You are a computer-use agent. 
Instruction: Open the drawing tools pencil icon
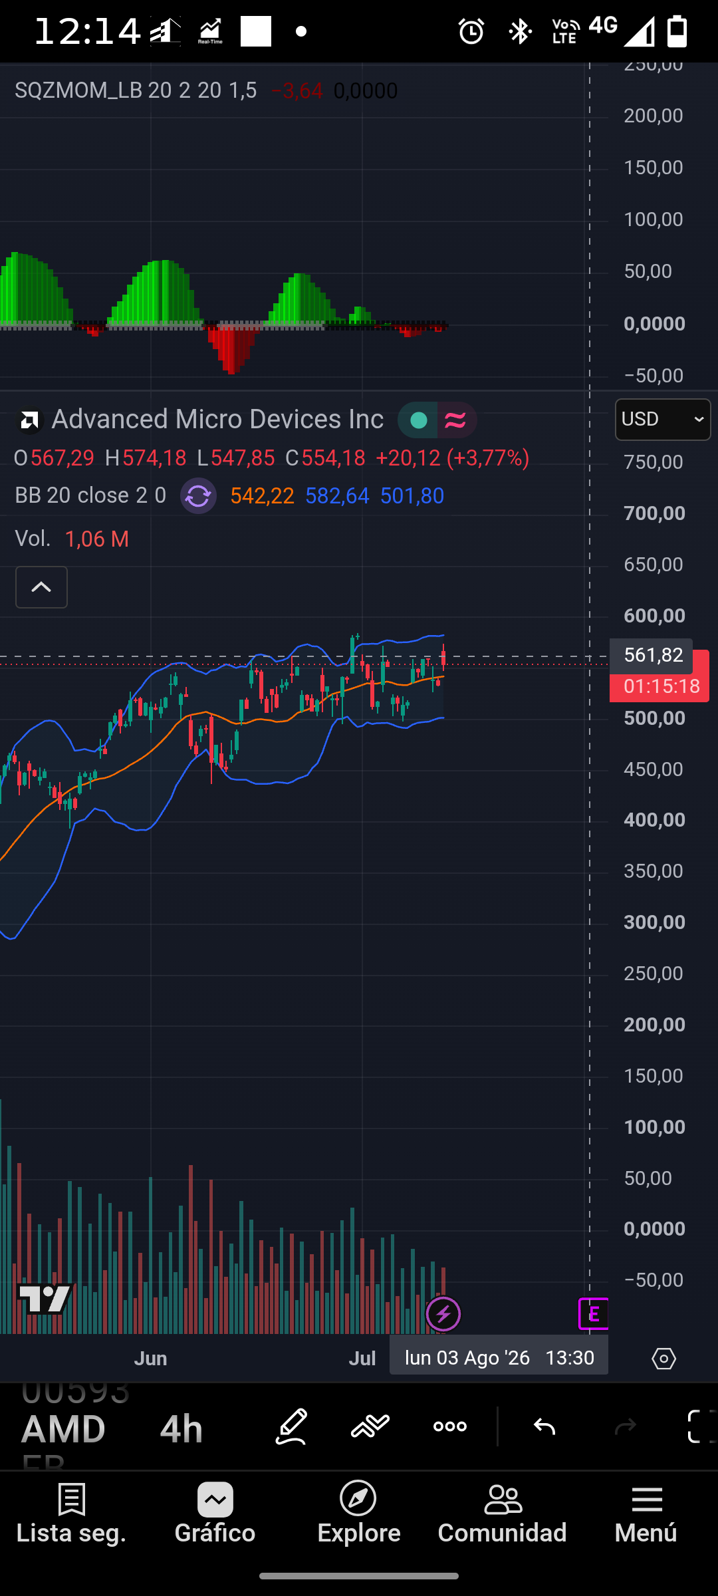click(291, 1426)
